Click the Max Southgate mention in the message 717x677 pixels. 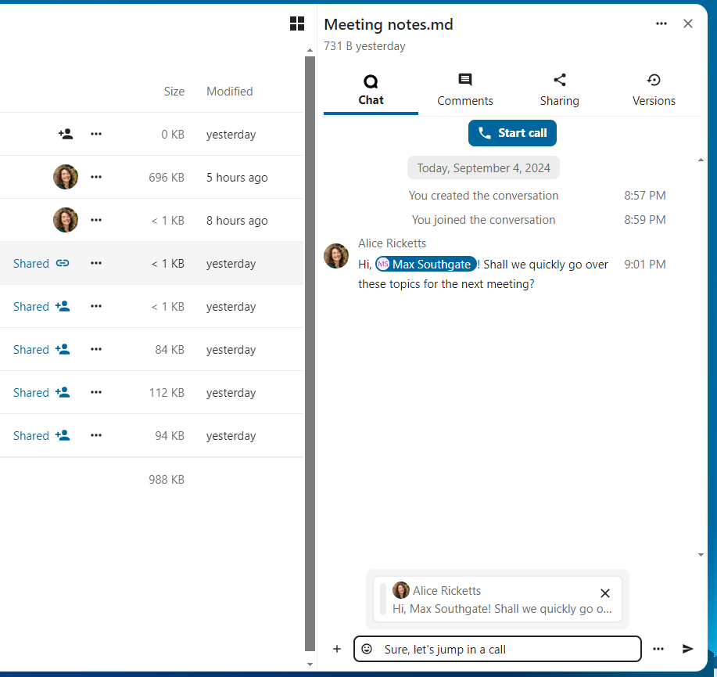point(426,265)
